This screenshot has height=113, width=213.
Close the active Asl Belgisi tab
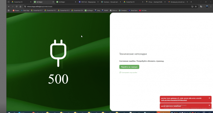pos(53,2)
